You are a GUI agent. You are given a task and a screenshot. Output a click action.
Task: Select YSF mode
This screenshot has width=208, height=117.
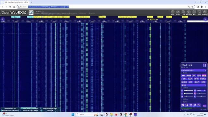click(x=190, y=82)
